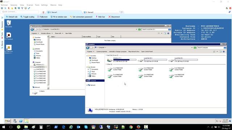Collapse the Other group in Computer window
Image resolution: width=232 pixels, height=130 pixels.
pos(106,64)
